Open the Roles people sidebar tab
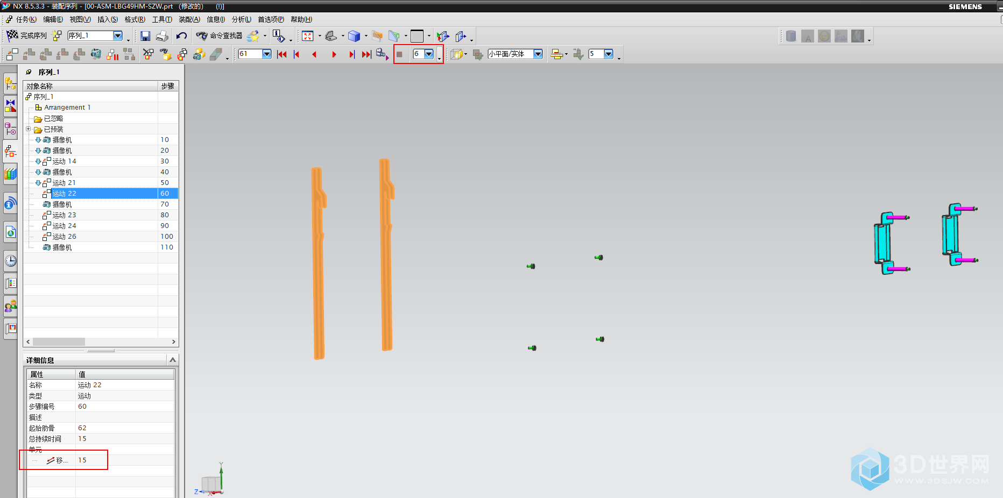Image resolution: width=1003 pixels, height=498 pixels. pyautogui.click(x=10, y=306)
